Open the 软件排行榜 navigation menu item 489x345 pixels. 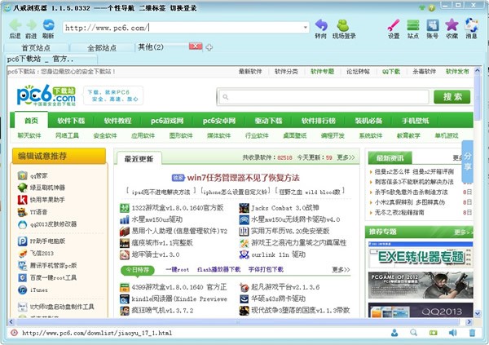pos(319,121)
